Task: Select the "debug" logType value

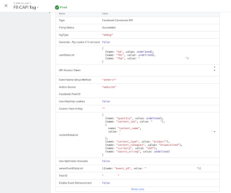Action: (x=107, y=35)
